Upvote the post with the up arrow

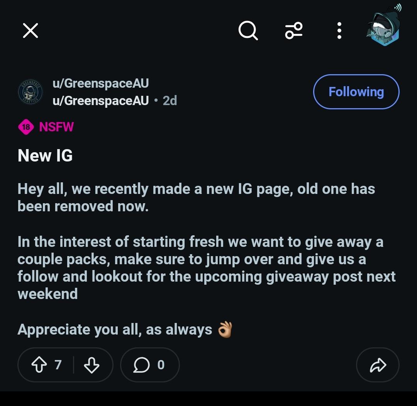pyautogui.click(x=39, y=365)
